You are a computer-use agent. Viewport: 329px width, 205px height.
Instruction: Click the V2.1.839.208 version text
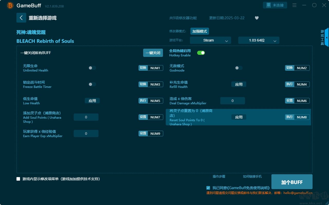pyautogui.click(x=54, y=6)
